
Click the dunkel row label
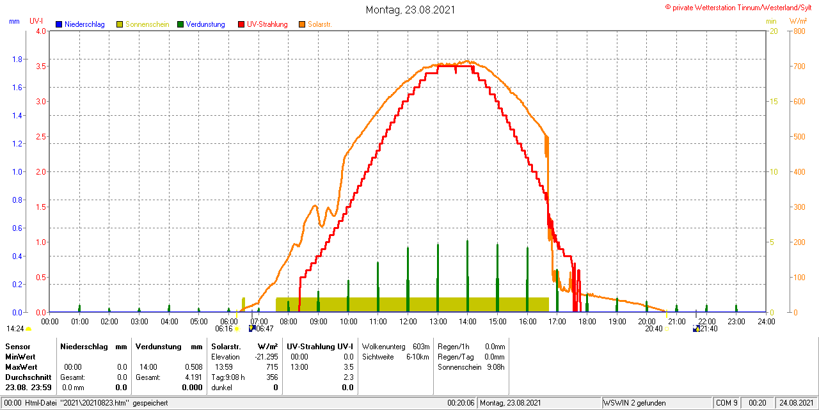tap(222, 387)
